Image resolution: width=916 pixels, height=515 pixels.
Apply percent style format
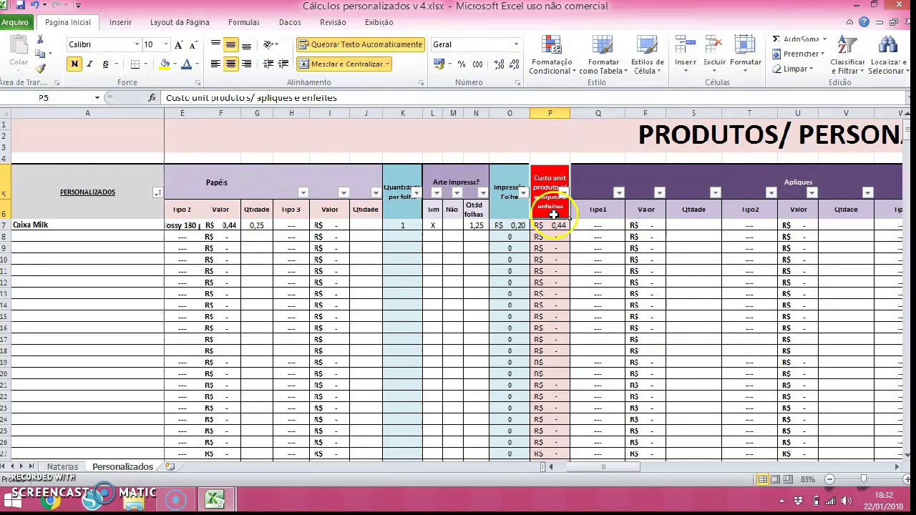(x=462, y=64)
